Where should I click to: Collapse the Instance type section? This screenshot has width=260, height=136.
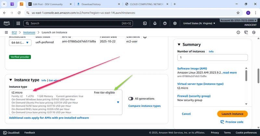(11, 80)
